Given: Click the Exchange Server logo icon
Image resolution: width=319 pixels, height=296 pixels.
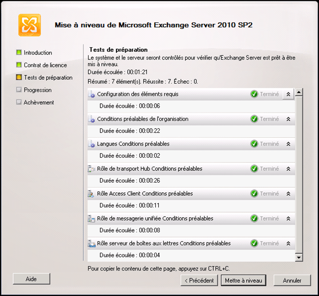Looking at the screenshot, I should click(x=30, y=25).
